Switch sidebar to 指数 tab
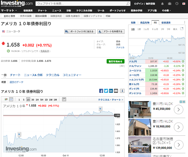 pos(133,23)
